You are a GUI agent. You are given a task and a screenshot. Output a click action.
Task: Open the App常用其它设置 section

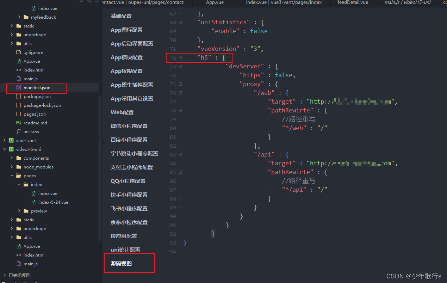(x=132, y=99)
